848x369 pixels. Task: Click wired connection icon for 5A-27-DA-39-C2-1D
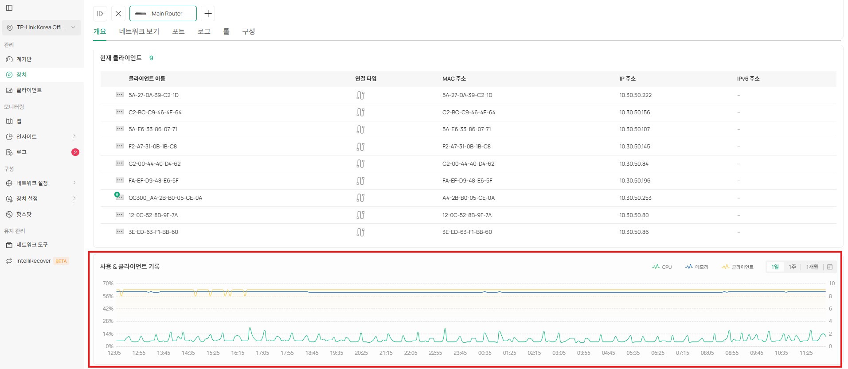point(360,95)
